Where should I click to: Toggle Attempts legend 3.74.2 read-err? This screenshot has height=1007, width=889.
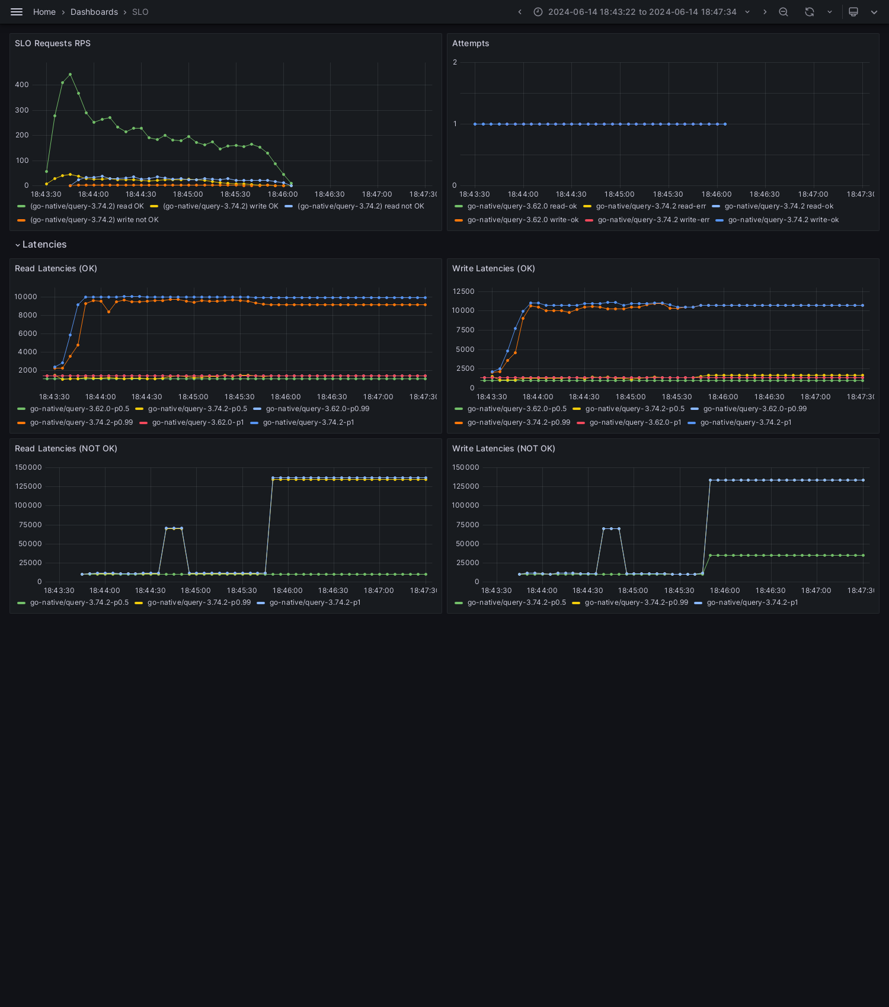coord(651,206)
